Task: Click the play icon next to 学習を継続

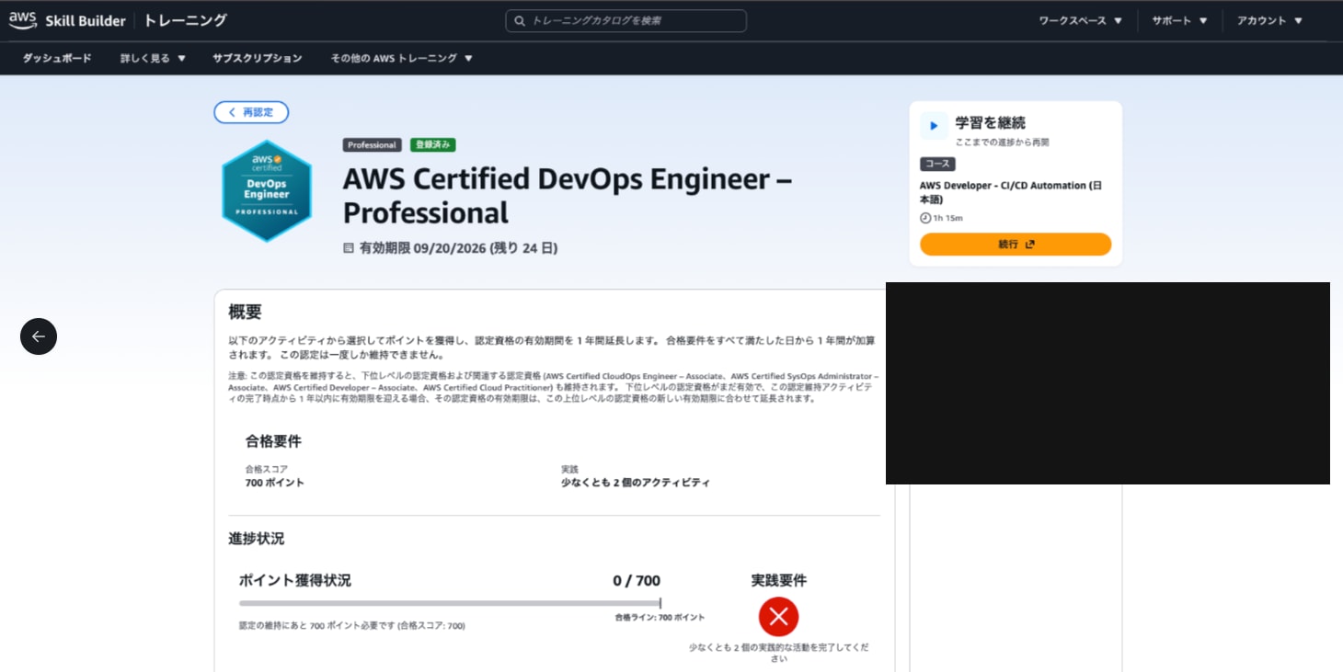Action: [934, 126]
